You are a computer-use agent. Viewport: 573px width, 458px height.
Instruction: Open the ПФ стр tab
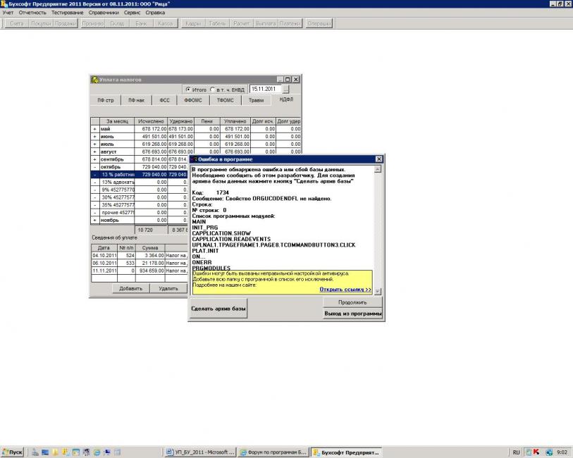pos(105,101)
